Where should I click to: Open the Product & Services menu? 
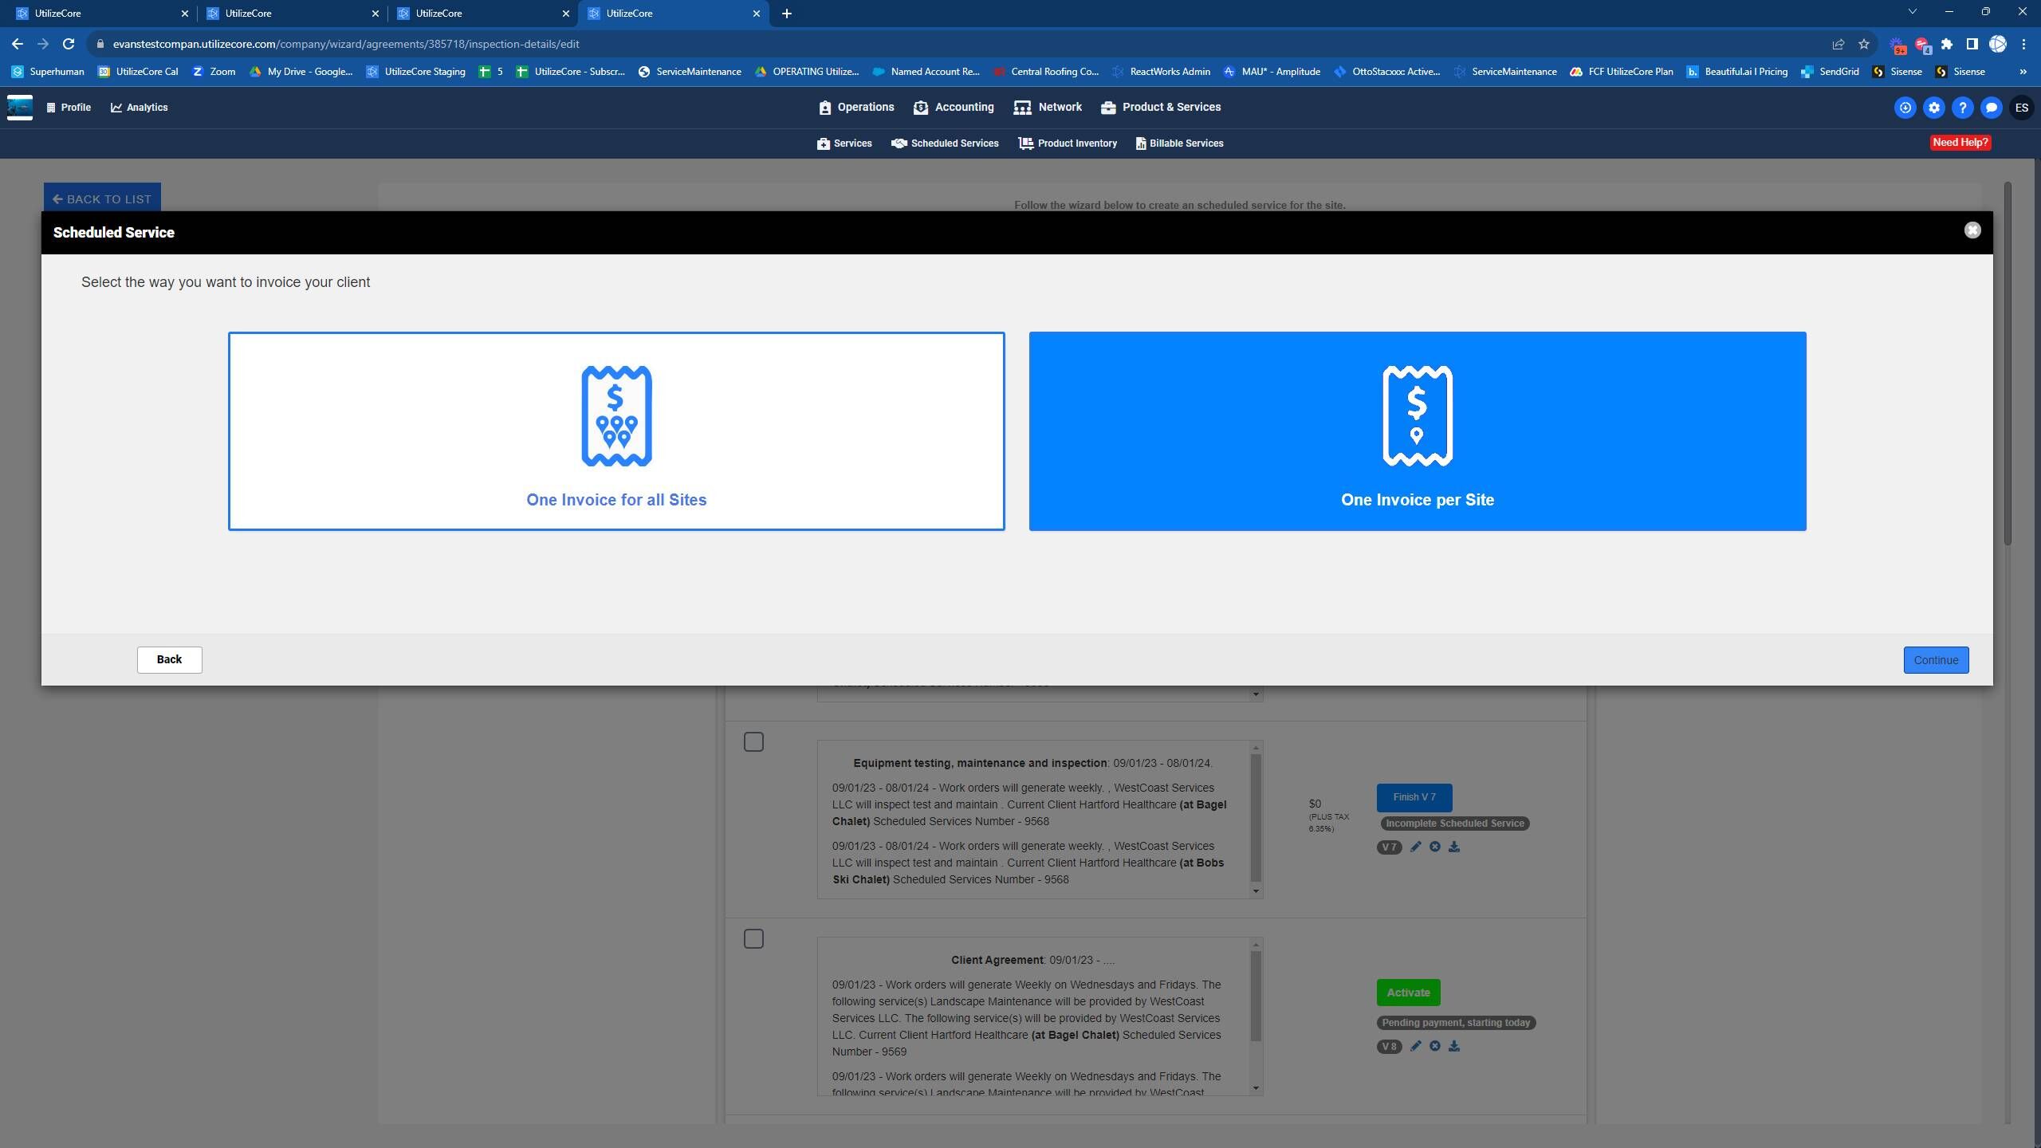pos(1160,107)
